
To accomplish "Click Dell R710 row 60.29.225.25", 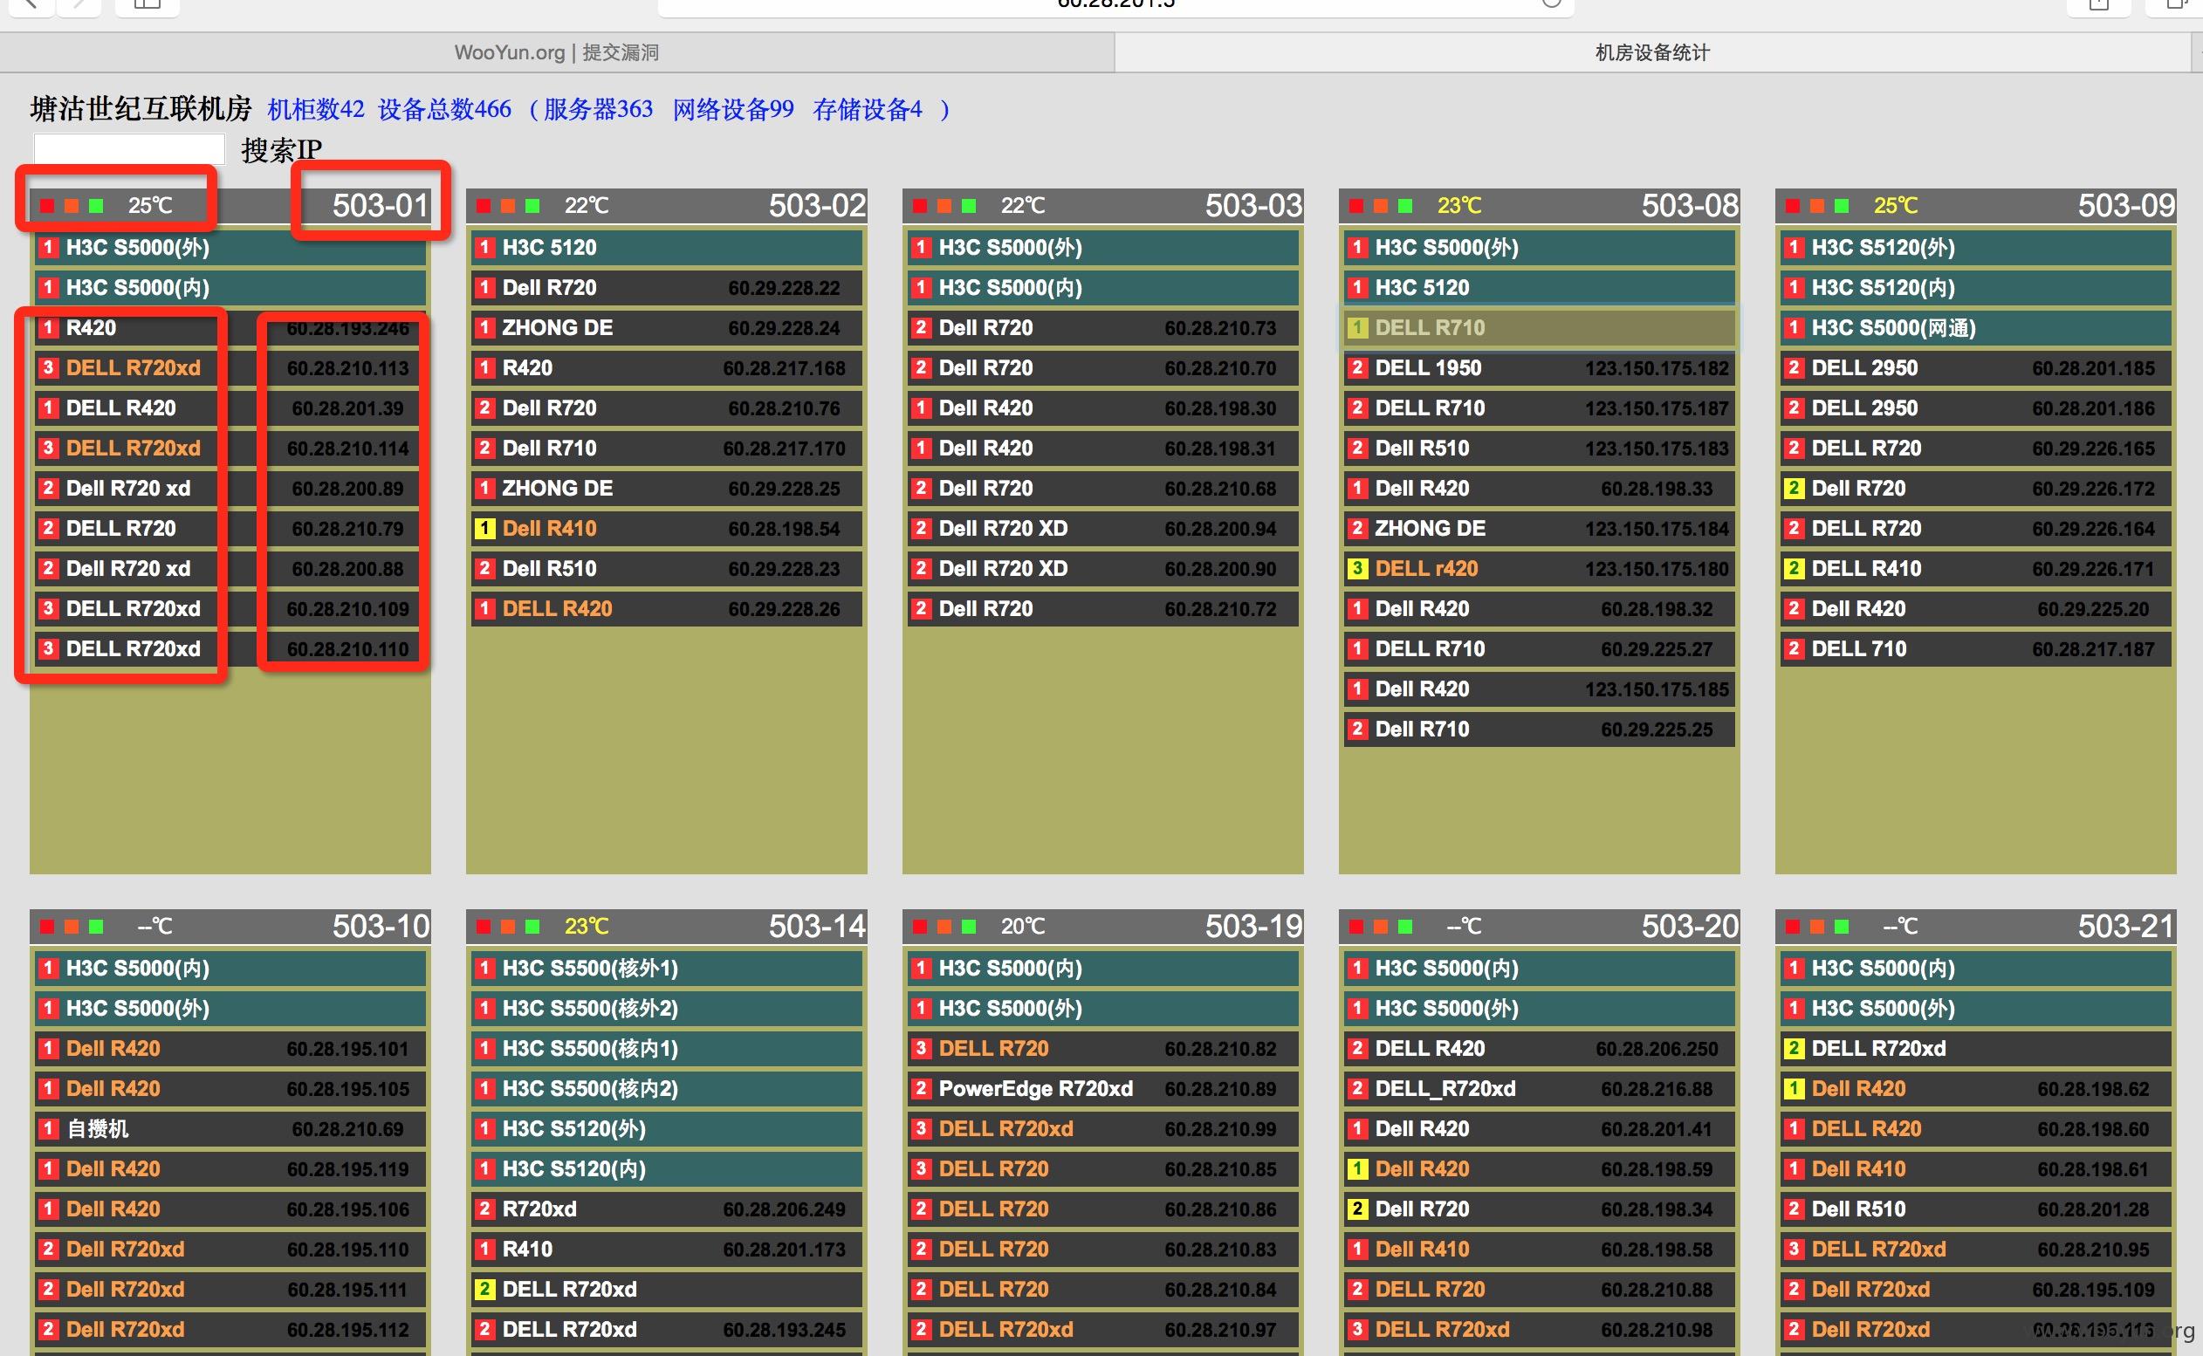I will click(1540, 729).
